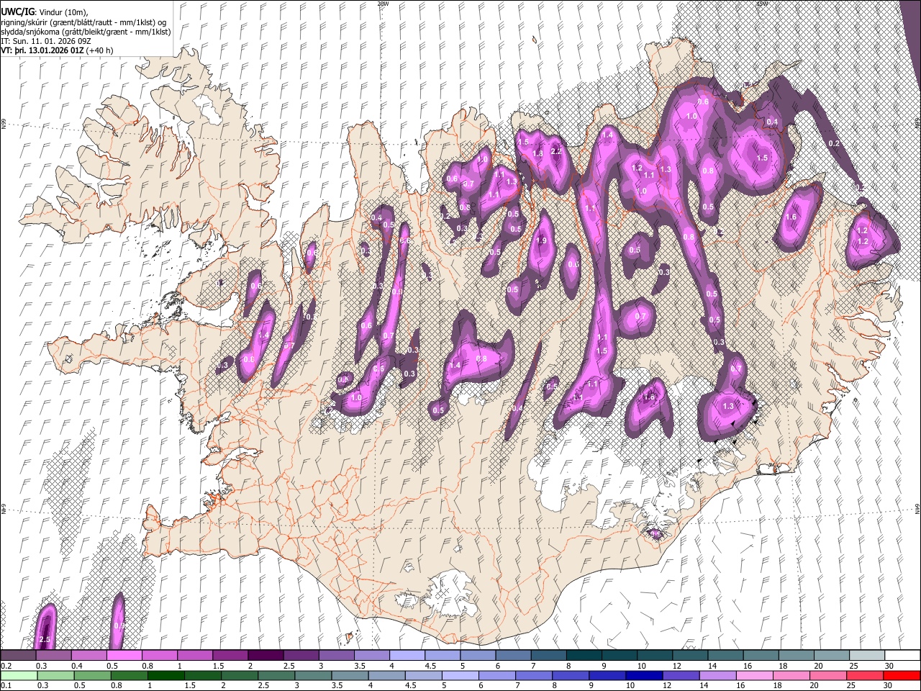Click the '2.5' value in the offshore band
Image resolution: width=921 pixels, height=691 pixels.
(x=45, y=640)
